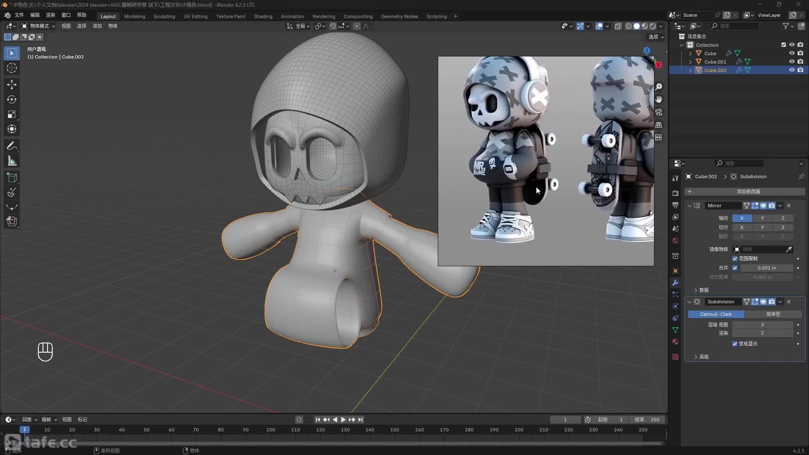Click the viewport pan hand icon
Viewport: 809px width, 455px height.
pyautogui.click(x=659, y=99)
